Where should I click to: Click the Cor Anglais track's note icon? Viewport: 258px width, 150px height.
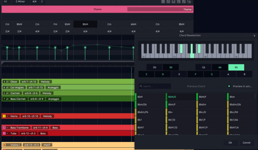coord(7,88)
